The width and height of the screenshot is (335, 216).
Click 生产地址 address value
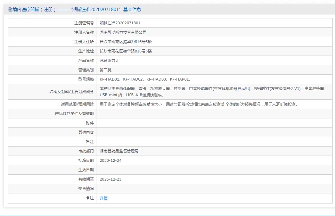click(x=126, y=51)
